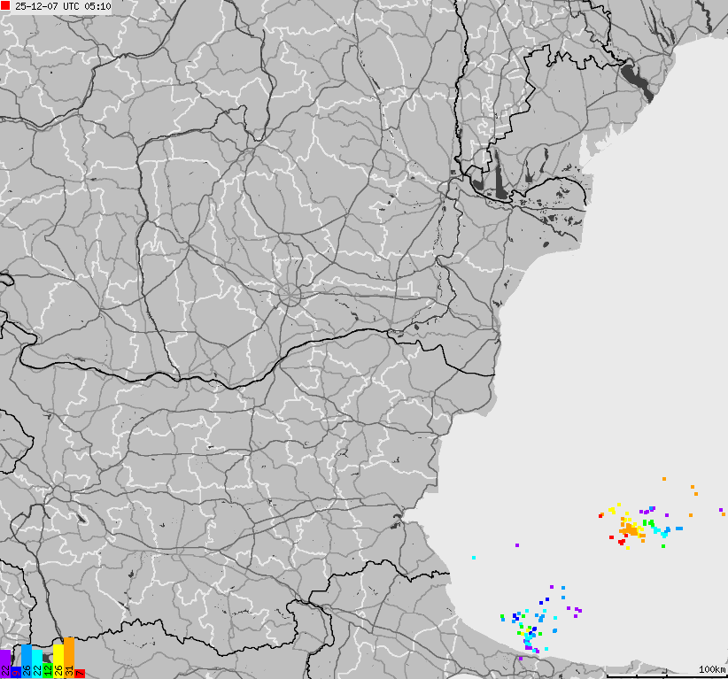
Task: Select the orange legend bar labeled 31
Action: coord(69,660)
